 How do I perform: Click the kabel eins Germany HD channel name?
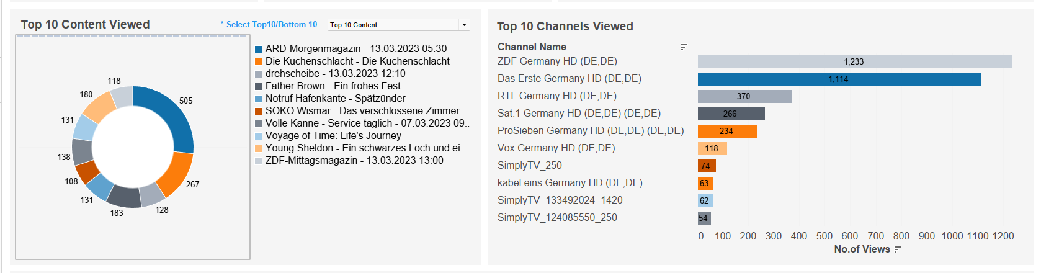click(x=570, y=183)
